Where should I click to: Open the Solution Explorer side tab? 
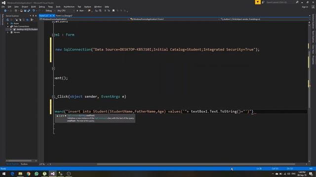(313, 22)
